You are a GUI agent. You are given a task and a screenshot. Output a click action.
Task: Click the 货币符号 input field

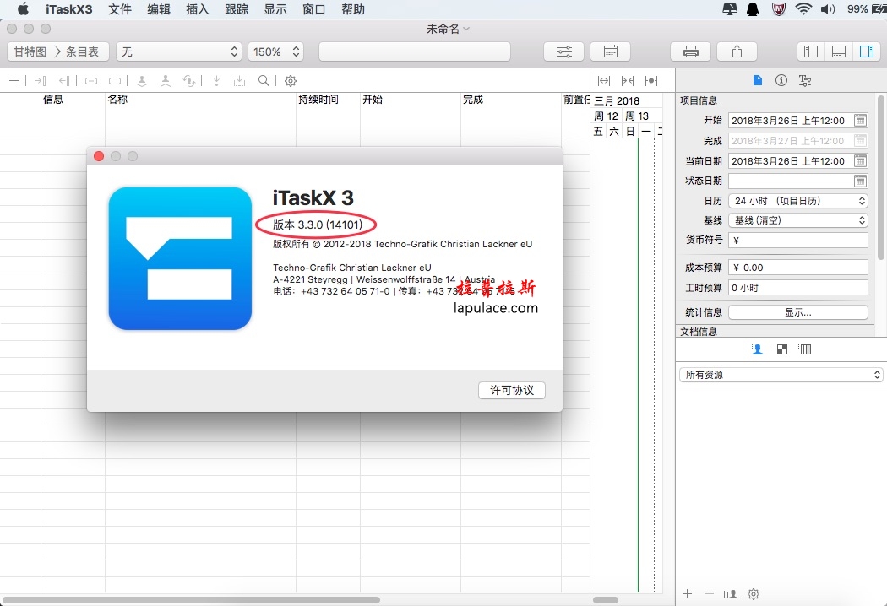point(798,241)
